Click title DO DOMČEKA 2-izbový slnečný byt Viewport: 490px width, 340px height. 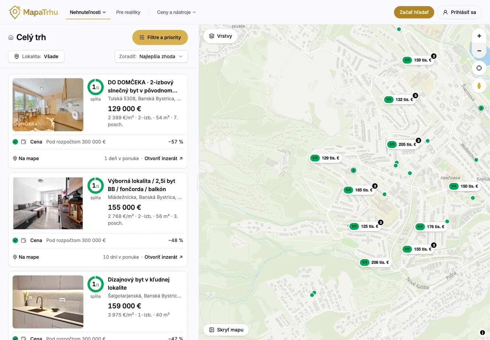pyautogui.click(x=143, y=86)
